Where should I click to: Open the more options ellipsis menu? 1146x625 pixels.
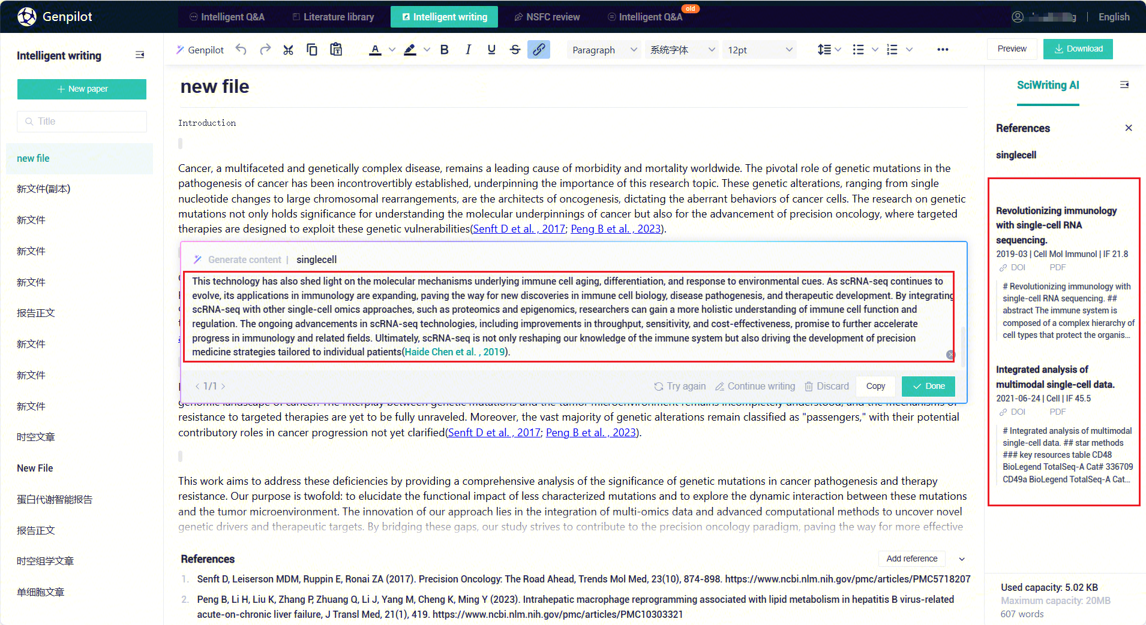coord(943,50)
